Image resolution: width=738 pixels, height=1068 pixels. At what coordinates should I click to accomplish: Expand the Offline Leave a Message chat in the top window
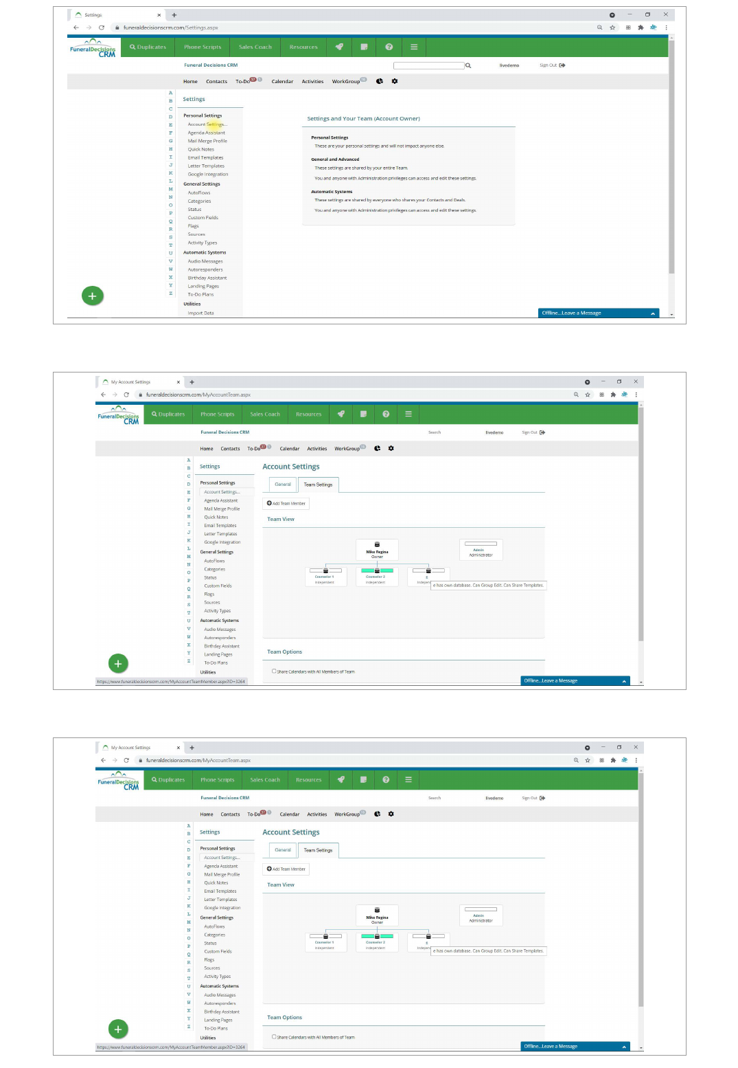tap(652, 313)
